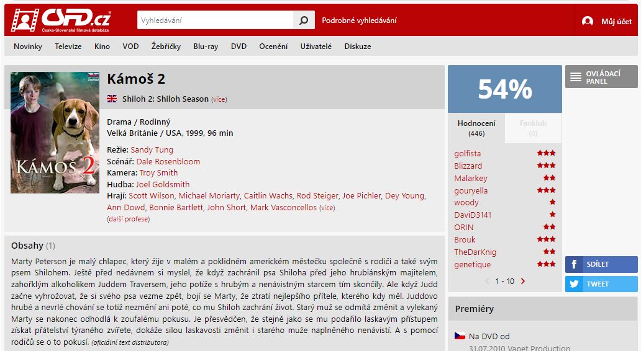Go to next ratings page arrow
Image resolution: width=641 pixels, height=351 pixels.
tap(523, 281)
